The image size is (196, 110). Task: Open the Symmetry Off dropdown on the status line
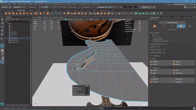pos(87,7)
